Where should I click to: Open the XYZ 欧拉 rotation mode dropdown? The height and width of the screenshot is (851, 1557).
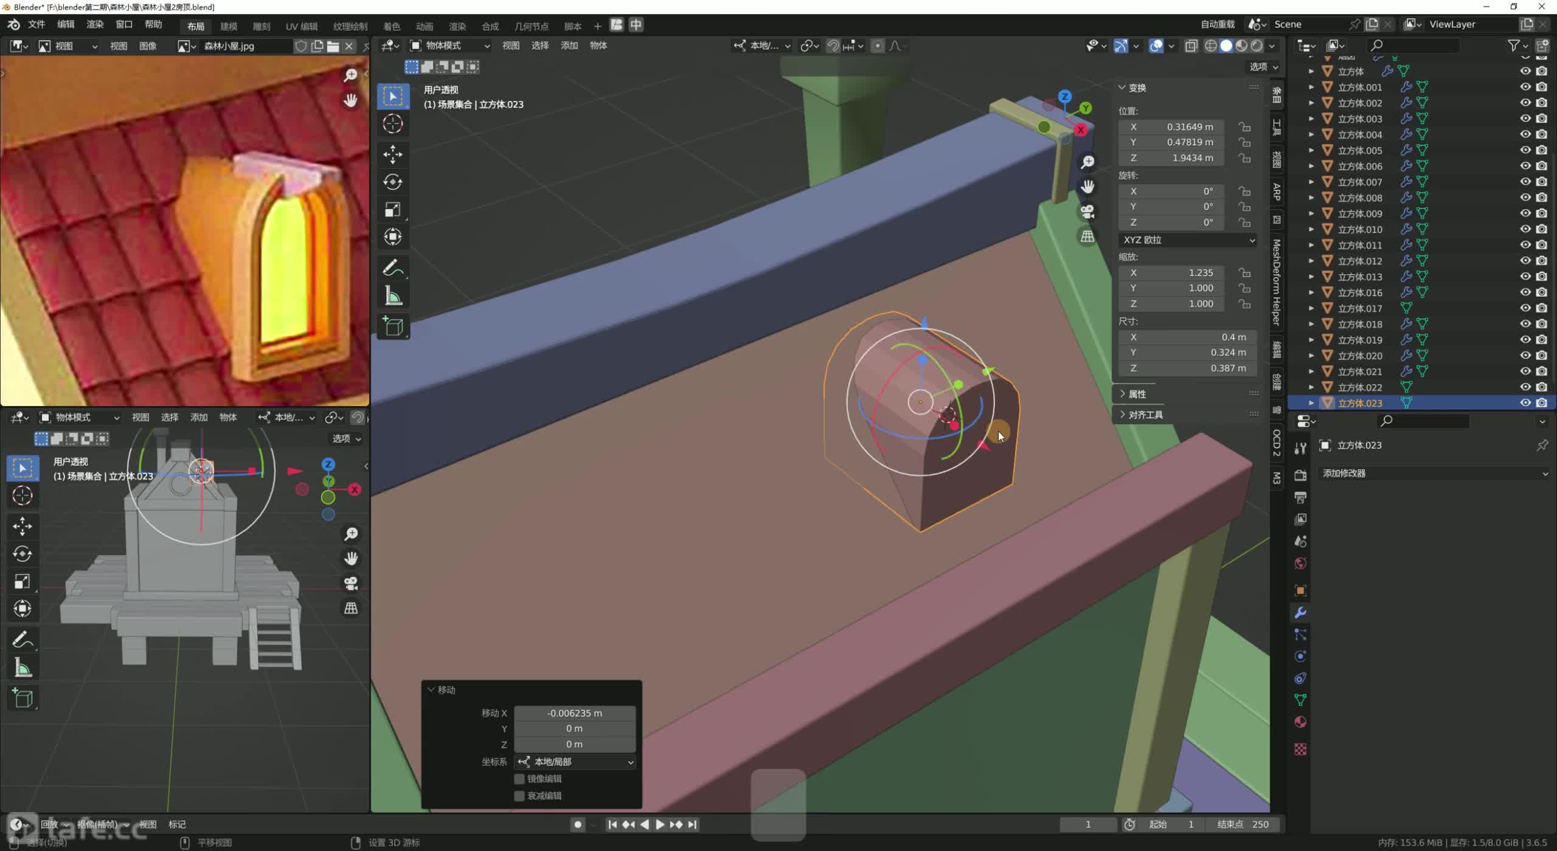pyautogui.click(x=1188, y=239)
